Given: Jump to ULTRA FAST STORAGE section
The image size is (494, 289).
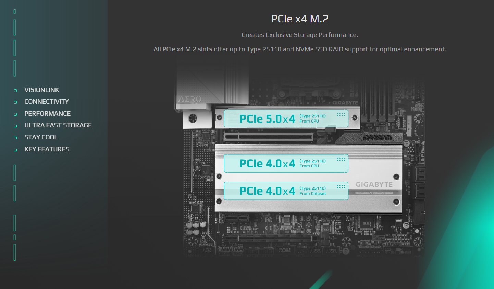Looking at the screenshot, I should [58, 125].
